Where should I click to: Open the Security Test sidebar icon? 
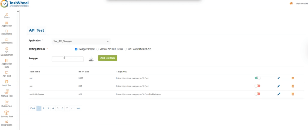[x=7, y=113]
